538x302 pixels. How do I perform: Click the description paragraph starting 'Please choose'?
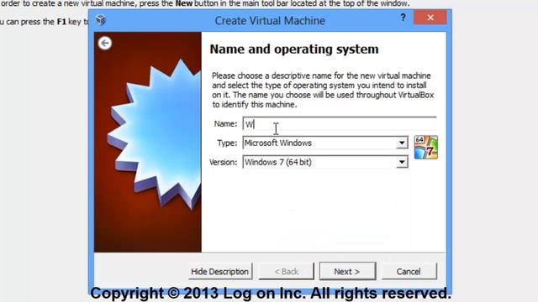point(323,90)
